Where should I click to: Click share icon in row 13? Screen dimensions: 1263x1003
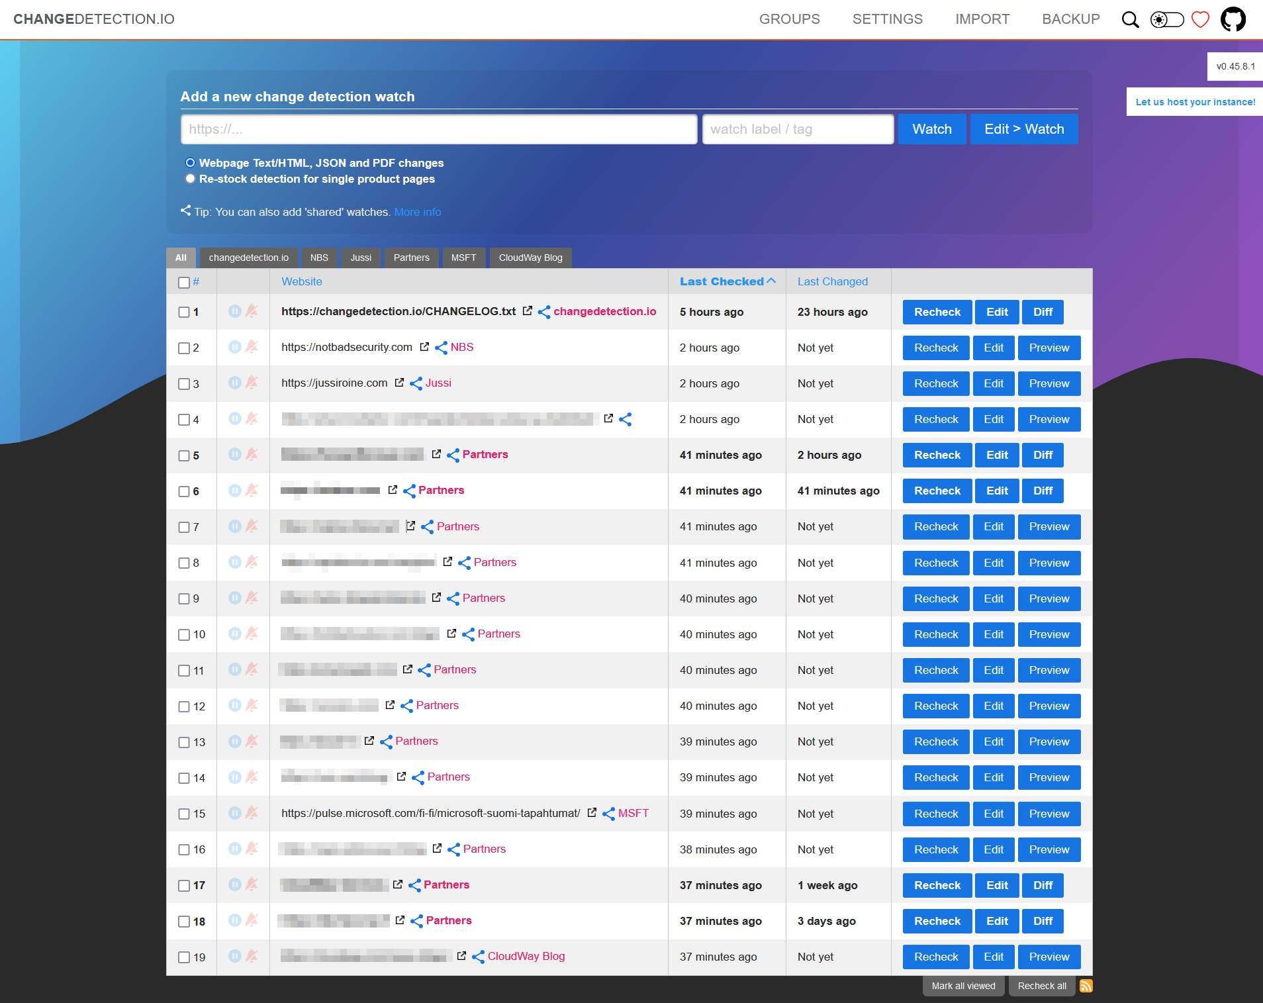[387, 741]
